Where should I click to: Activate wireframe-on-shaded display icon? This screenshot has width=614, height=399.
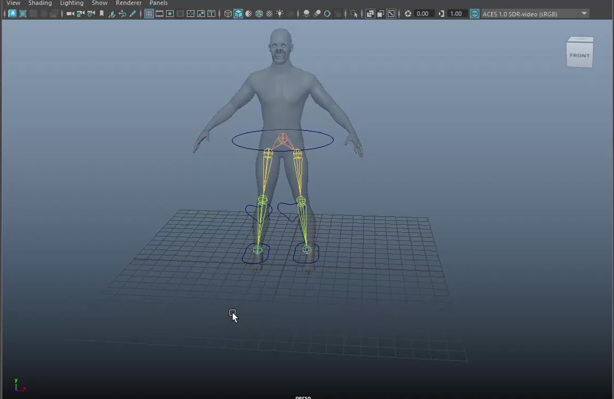[259, 14]
